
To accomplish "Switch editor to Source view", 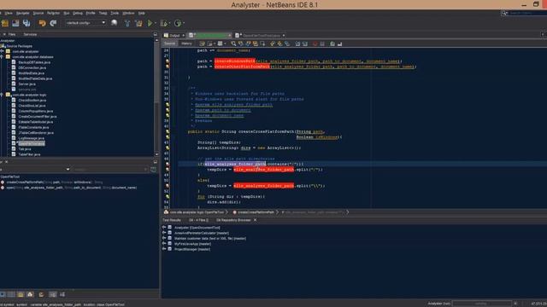I will click(x=169, y=43).
